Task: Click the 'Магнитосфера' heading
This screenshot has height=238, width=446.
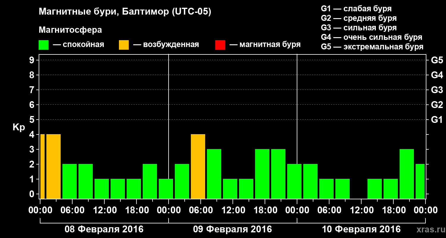Action: (x=70, y=30)
